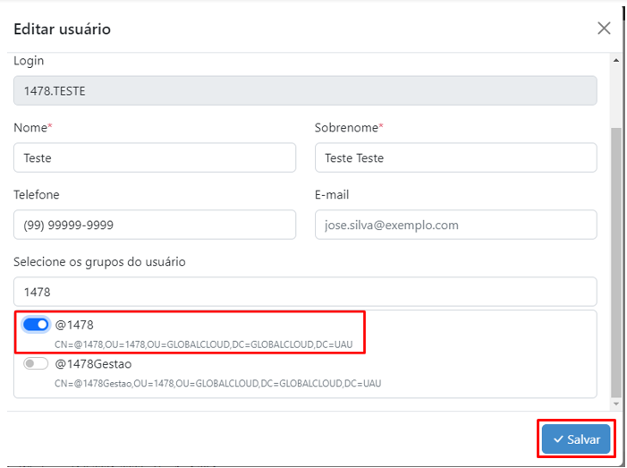
Task: Disable the @1478 group toggle
Action: click(x=36, y=325)
